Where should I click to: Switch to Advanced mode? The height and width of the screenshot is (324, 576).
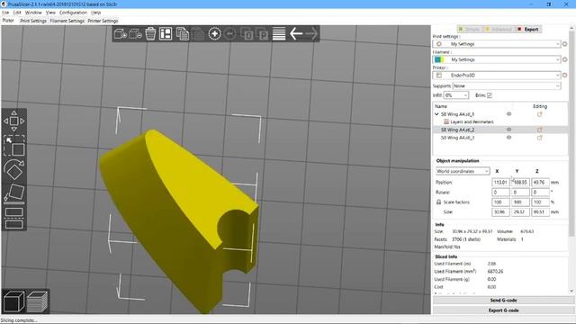(499, 30)
